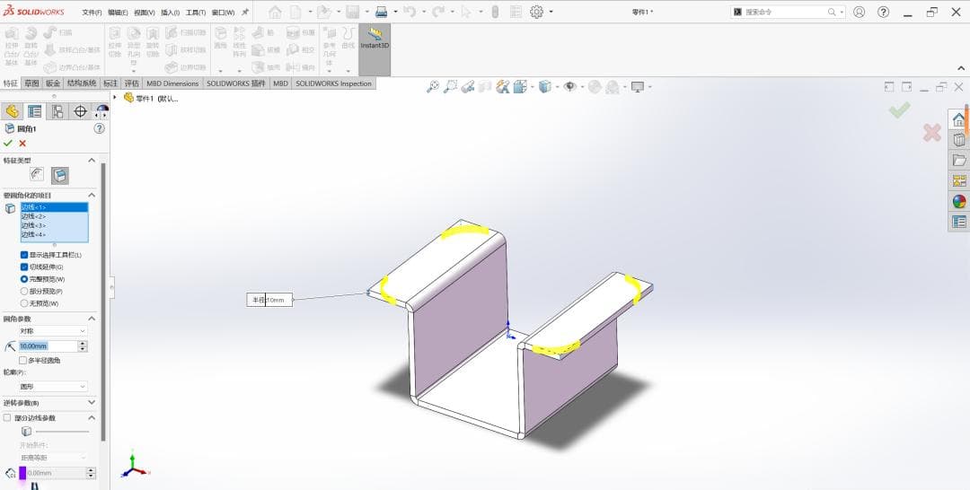The height and width of the screenshot is (490, 970).
Task: Open the FeatureManager design tree tab
Action: pyautogui.click(x=12, y=111)
